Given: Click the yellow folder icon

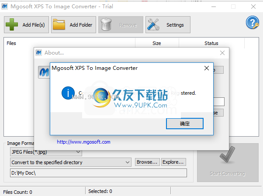Looking at the screenshot, I should (59, 24).
